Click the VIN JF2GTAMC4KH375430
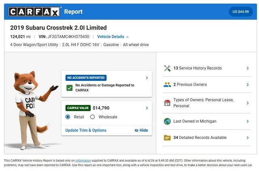This screenshot has height=171, width=259. coord(64,37)
